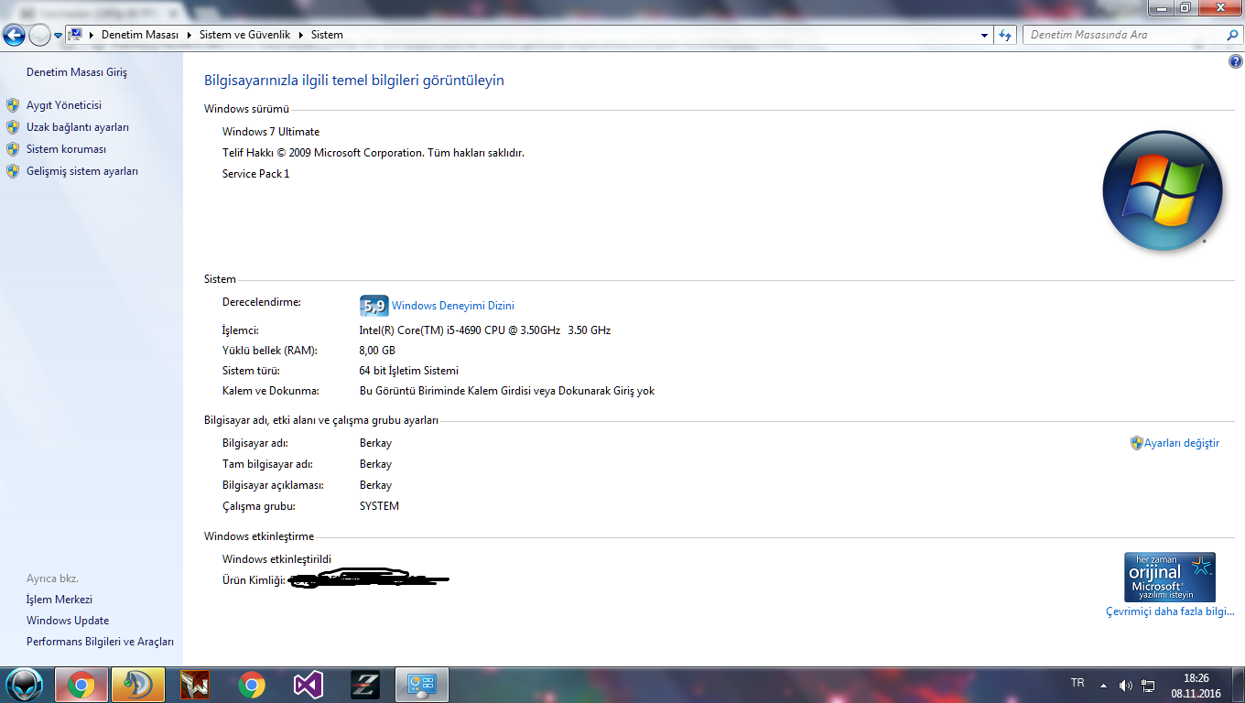Click the genuine Microsoft orijinal badge
Image resolution: width=1245 pixels, height=703 pixels.
click(x=1170, y=577)
